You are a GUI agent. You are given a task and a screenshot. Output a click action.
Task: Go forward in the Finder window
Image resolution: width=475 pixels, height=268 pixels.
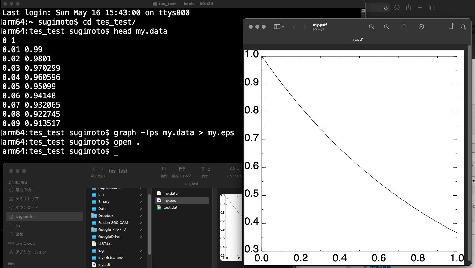(x=102, y=169)
